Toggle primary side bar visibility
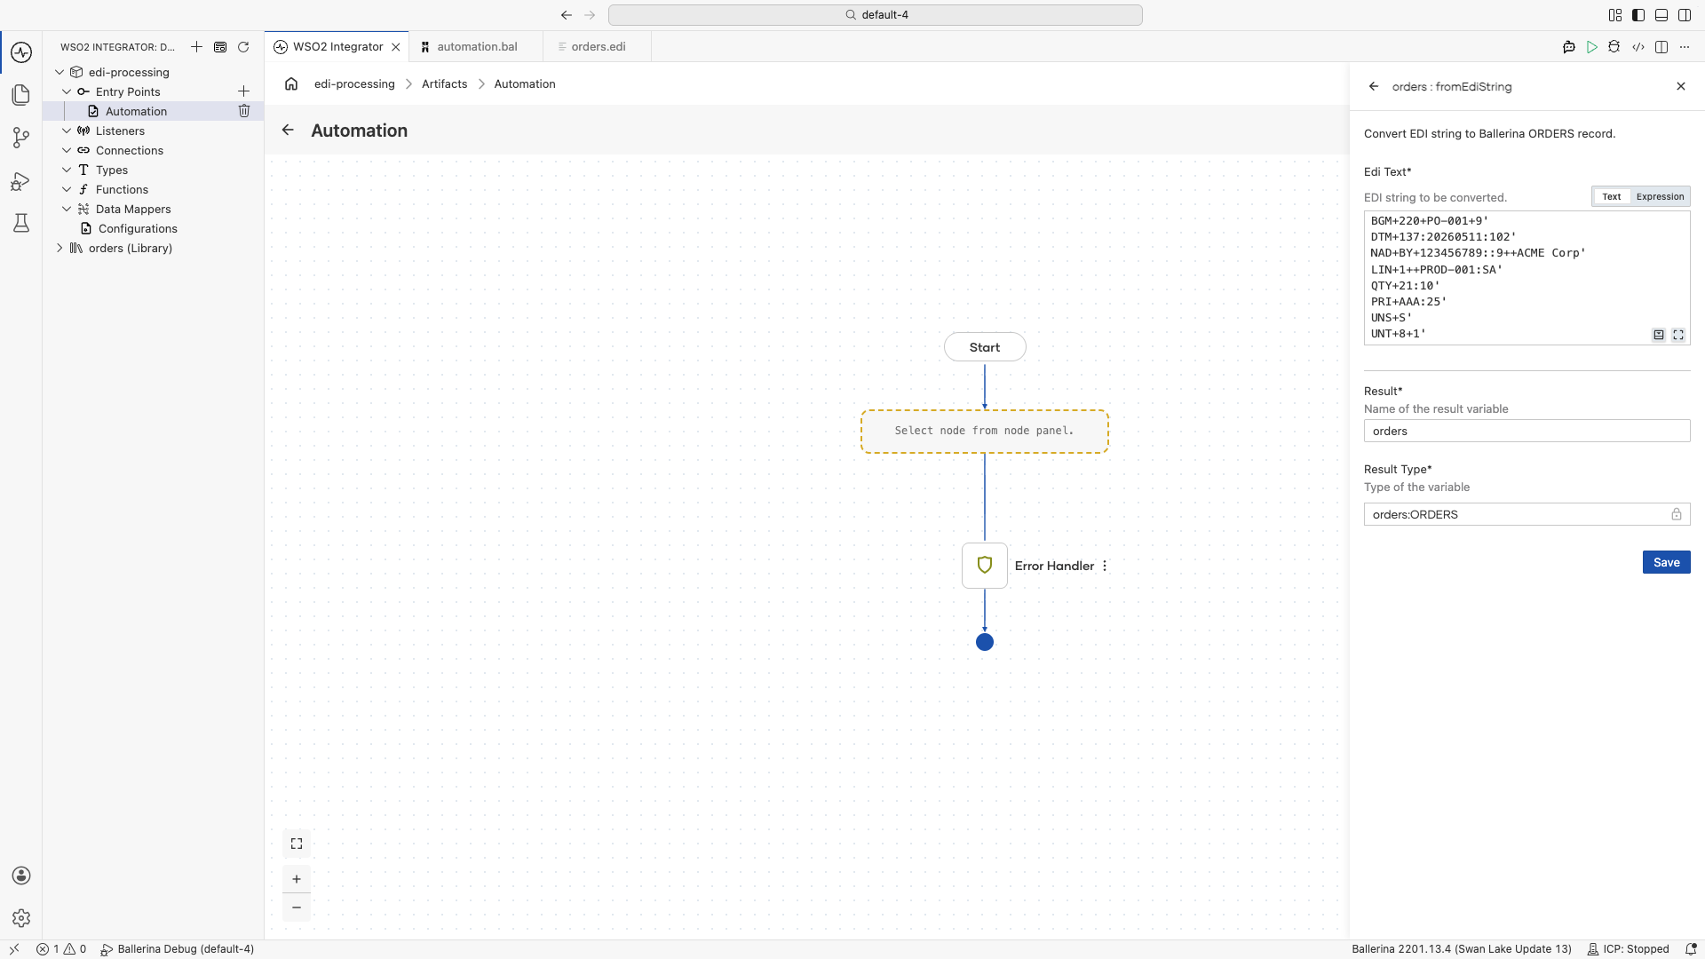 point(1638,15)
